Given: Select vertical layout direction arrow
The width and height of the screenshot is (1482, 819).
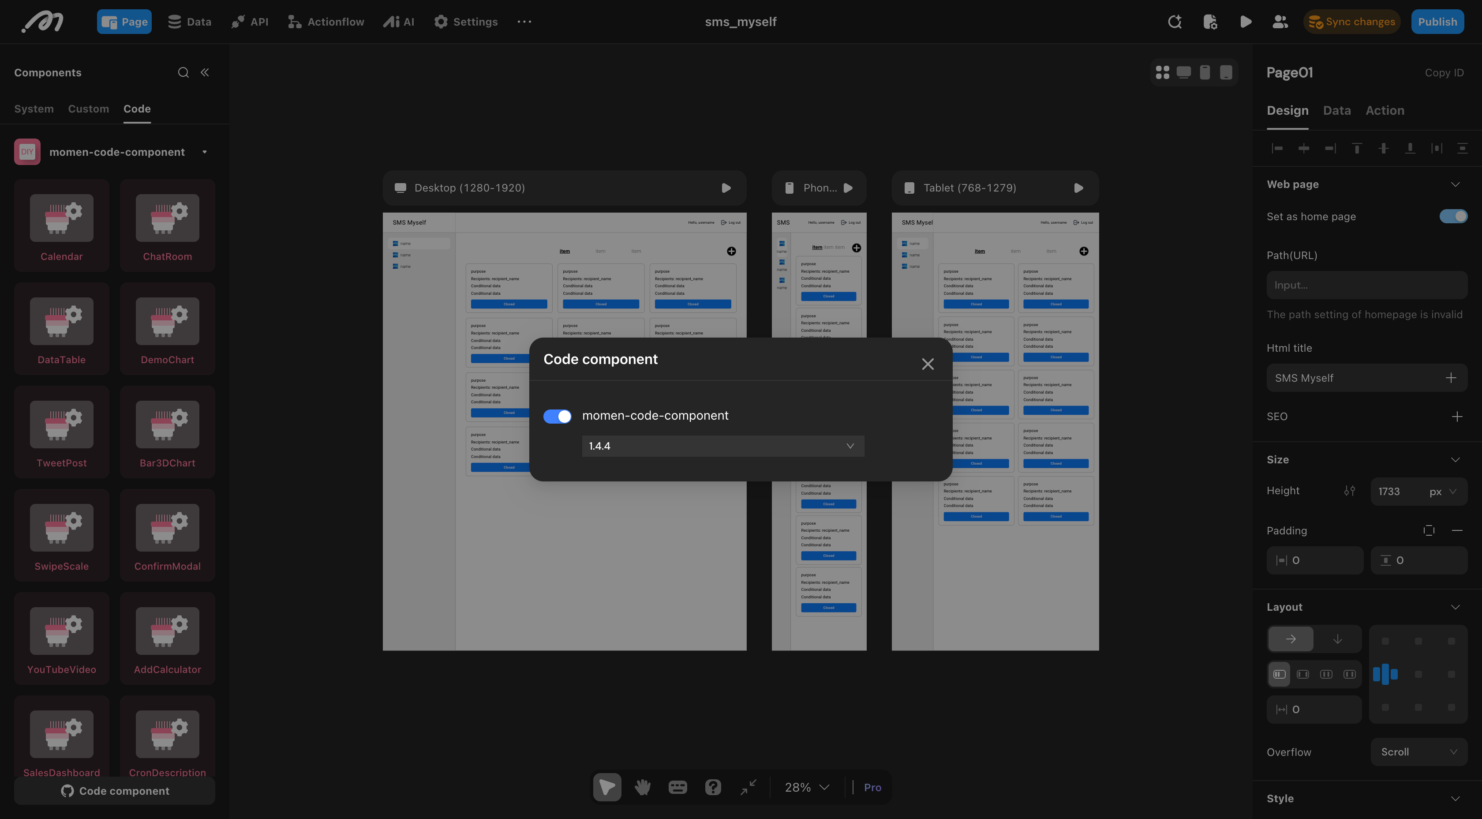Looking at the screenshot, I should coord(1338,639).
